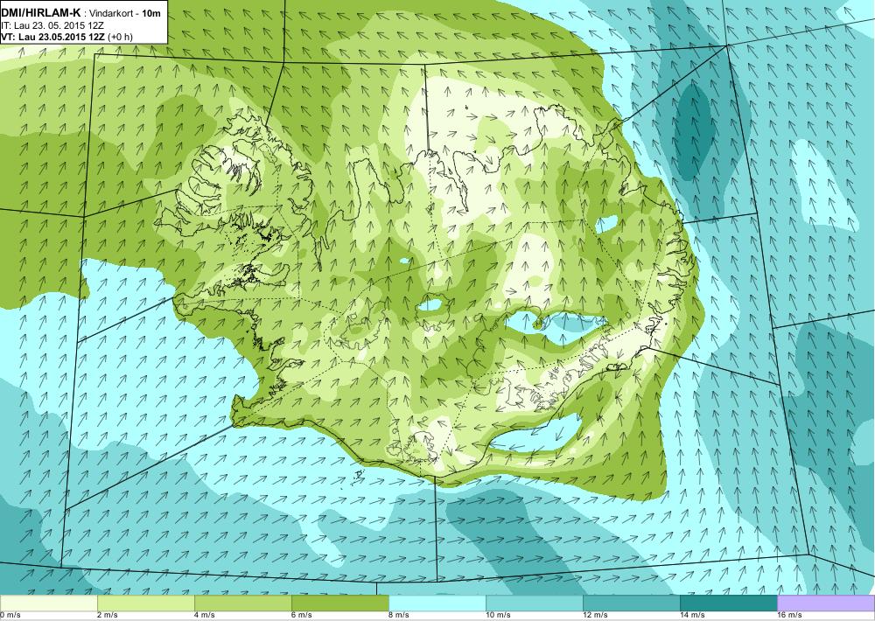The image size is (875, 621).
Task: Click the '10 m/s' legend label
Action: pyautogui.click(x=499, y=615)
